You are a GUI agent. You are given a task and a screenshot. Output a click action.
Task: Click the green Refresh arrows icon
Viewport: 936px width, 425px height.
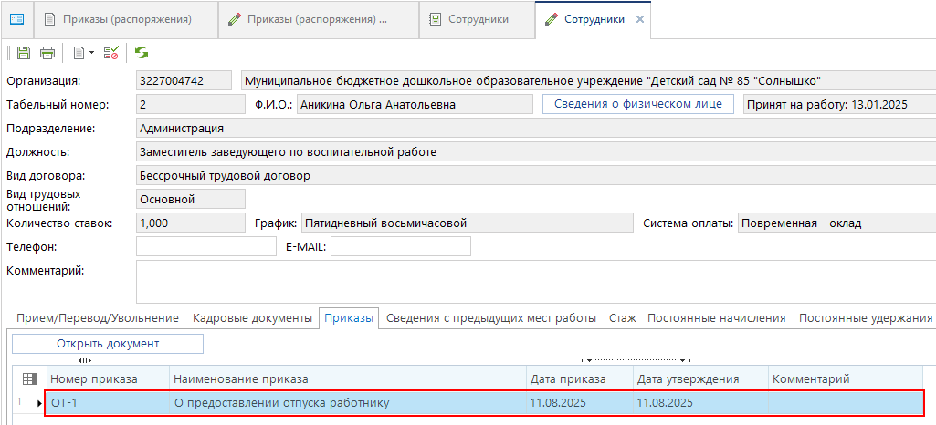(x=142, y=53)
